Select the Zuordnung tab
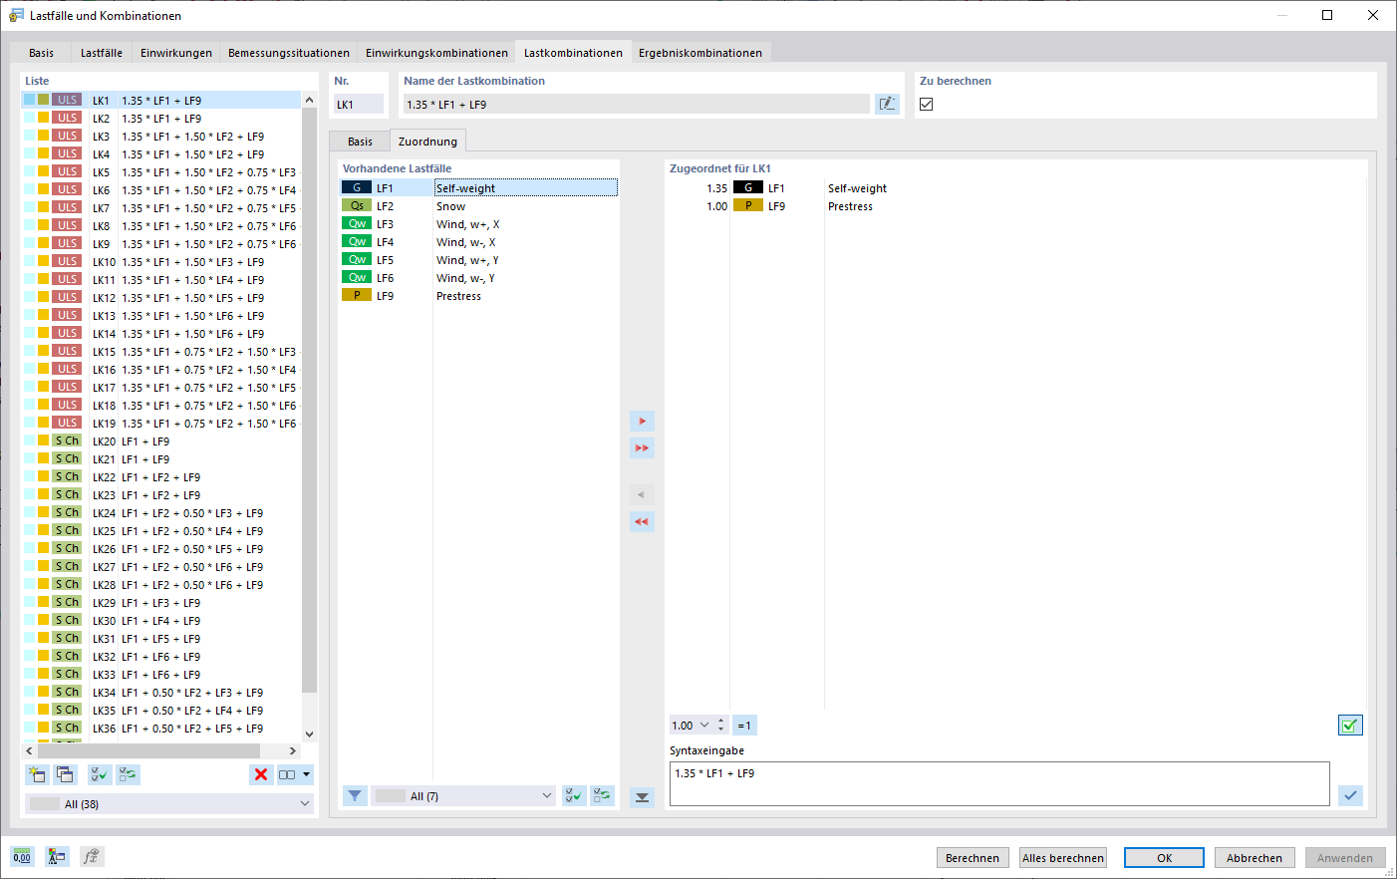Screen dimensions: 1397x879 tap(427, 141)
